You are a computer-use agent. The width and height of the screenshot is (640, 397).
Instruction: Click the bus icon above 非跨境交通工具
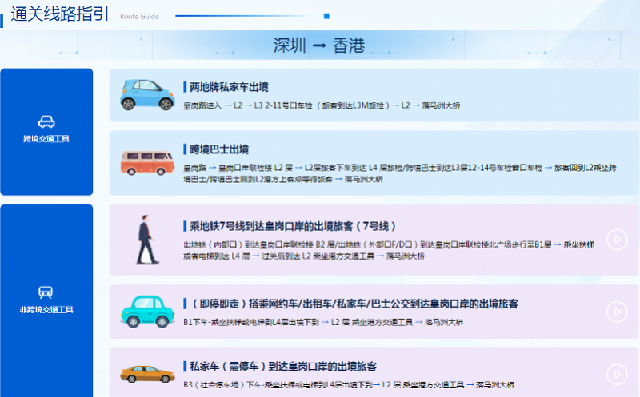point(46,292)
